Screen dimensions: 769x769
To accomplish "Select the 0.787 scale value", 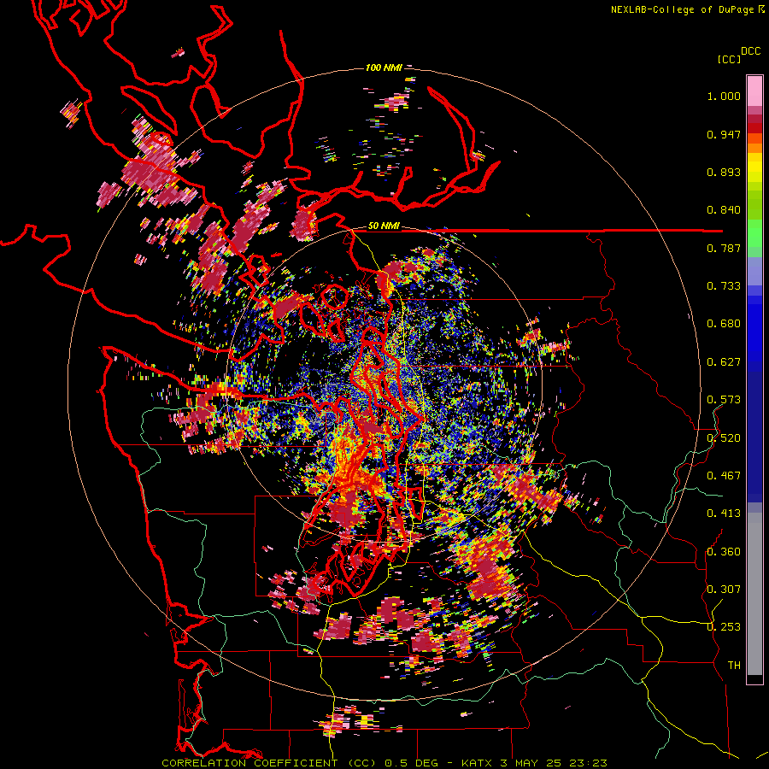I will pyautogui.click(x=724, y=248).
